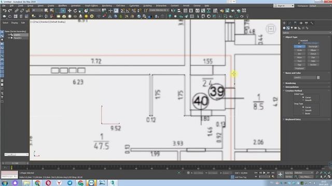Select Smooth under Drag Type
The width and height of the screenshot is (332, 186).
point(303,110)
